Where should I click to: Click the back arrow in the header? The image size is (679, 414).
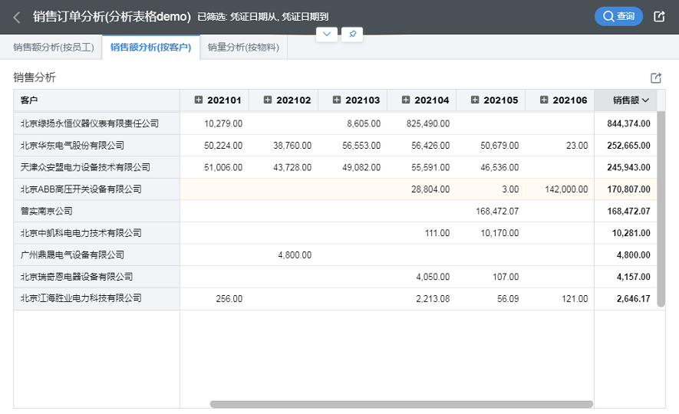coord(17,17)
